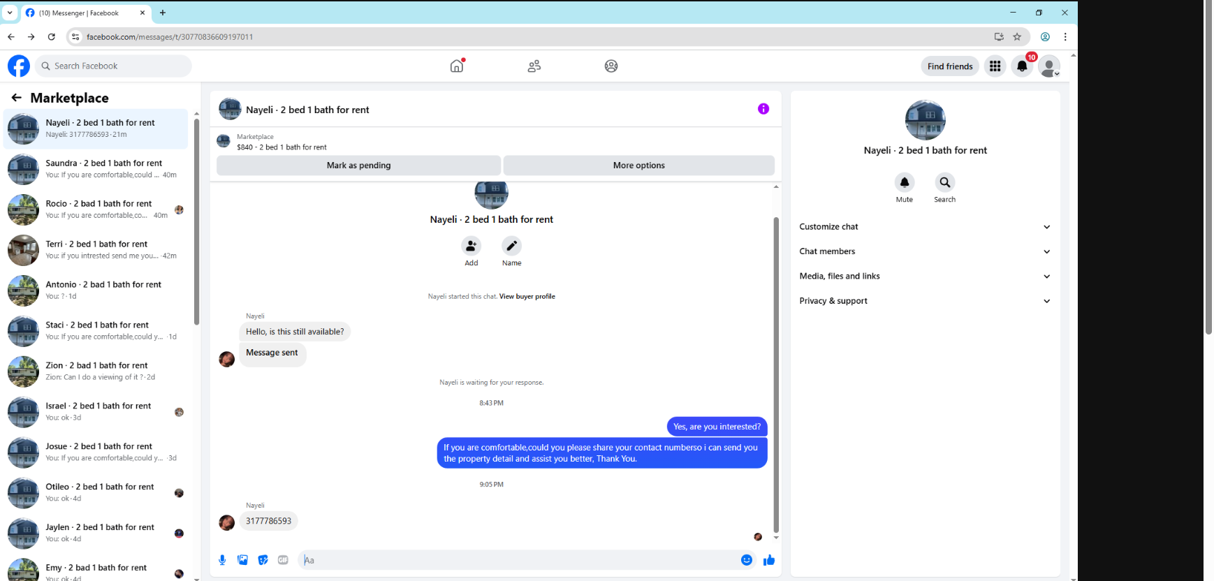This screenshot has width=1214, height=581.
Task: Open the Saundra conversation
Action: click(x=96, y=169)
